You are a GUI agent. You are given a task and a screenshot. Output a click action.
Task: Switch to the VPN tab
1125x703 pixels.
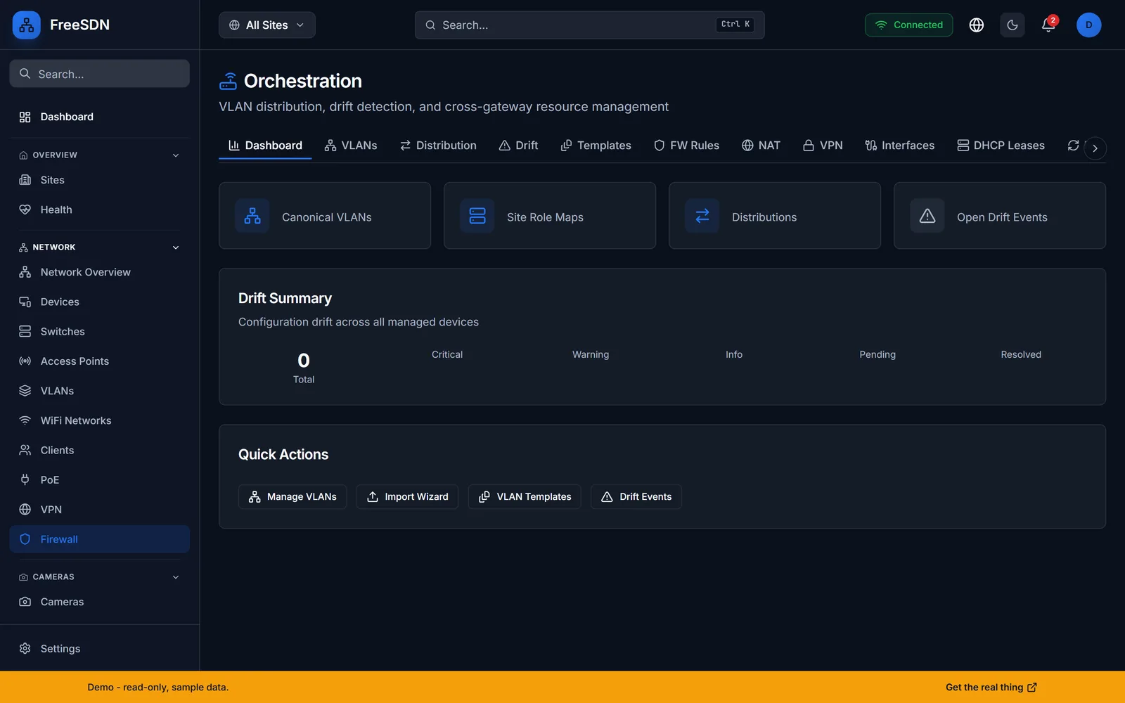coord(823,146)
